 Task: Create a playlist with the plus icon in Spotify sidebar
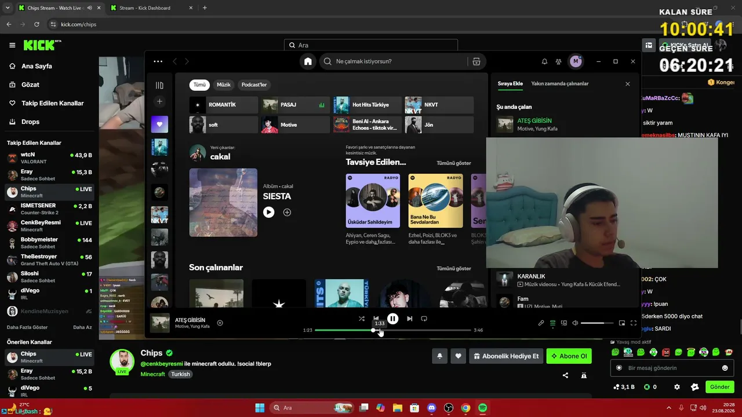159,101
